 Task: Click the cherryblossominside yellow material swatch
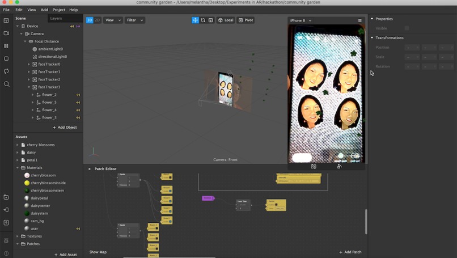point(27,183)
